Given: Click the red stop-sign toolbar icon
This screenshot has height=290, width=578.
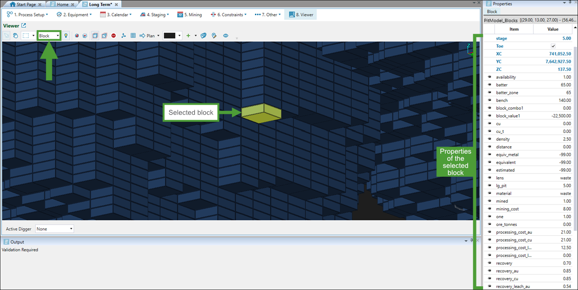Looking at the screenshot, I should pos(114,36).
